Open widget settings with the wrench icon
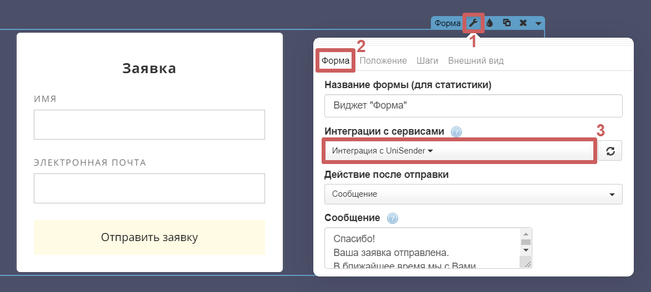 point(473,23)
